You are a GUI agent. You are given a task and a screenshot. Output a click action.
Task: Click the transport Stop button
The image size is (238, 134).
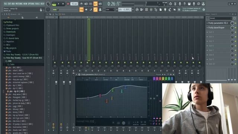click(63, 4)
